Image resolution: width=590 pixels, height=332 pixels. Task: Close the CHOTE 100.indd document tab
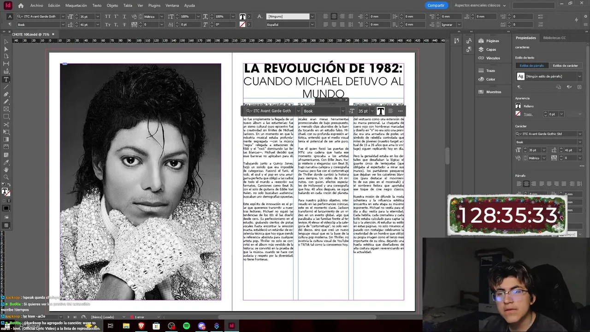pos(53,34)
